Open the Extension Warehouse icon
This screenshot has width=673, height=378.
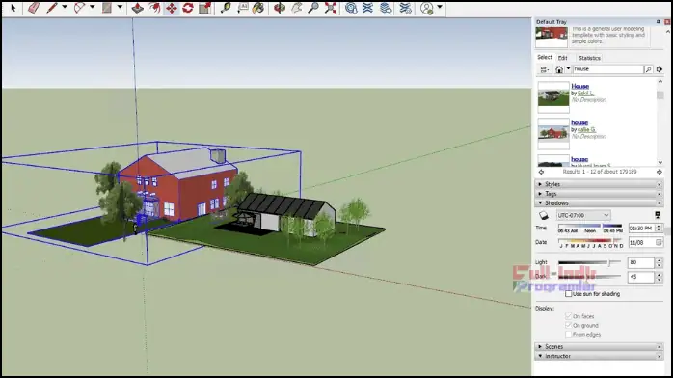point(367,8)
